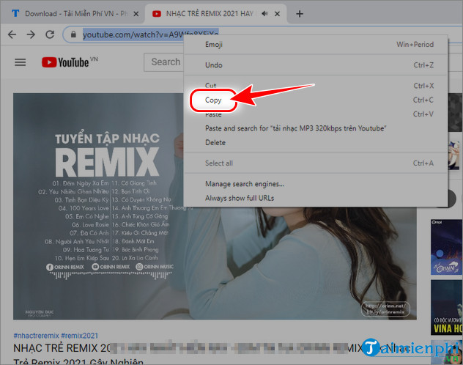Enable Always show full URLs
The image size is (463, 365).
(x=316, y=198)
